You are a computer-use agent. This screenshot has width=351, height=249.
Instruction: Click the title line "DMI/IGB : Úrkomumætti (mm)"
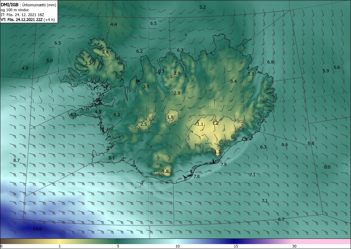(x=28, y=5)
